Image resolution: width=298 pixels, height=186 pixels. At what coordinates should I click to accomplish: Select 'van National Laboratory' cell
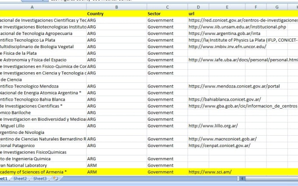pyautogui.click(x=43, y=165)
